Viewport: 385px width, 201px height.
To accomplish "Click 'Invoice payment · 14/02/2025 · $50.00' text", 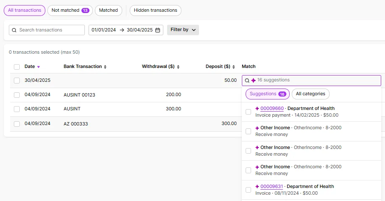I will tap(297, 115).
